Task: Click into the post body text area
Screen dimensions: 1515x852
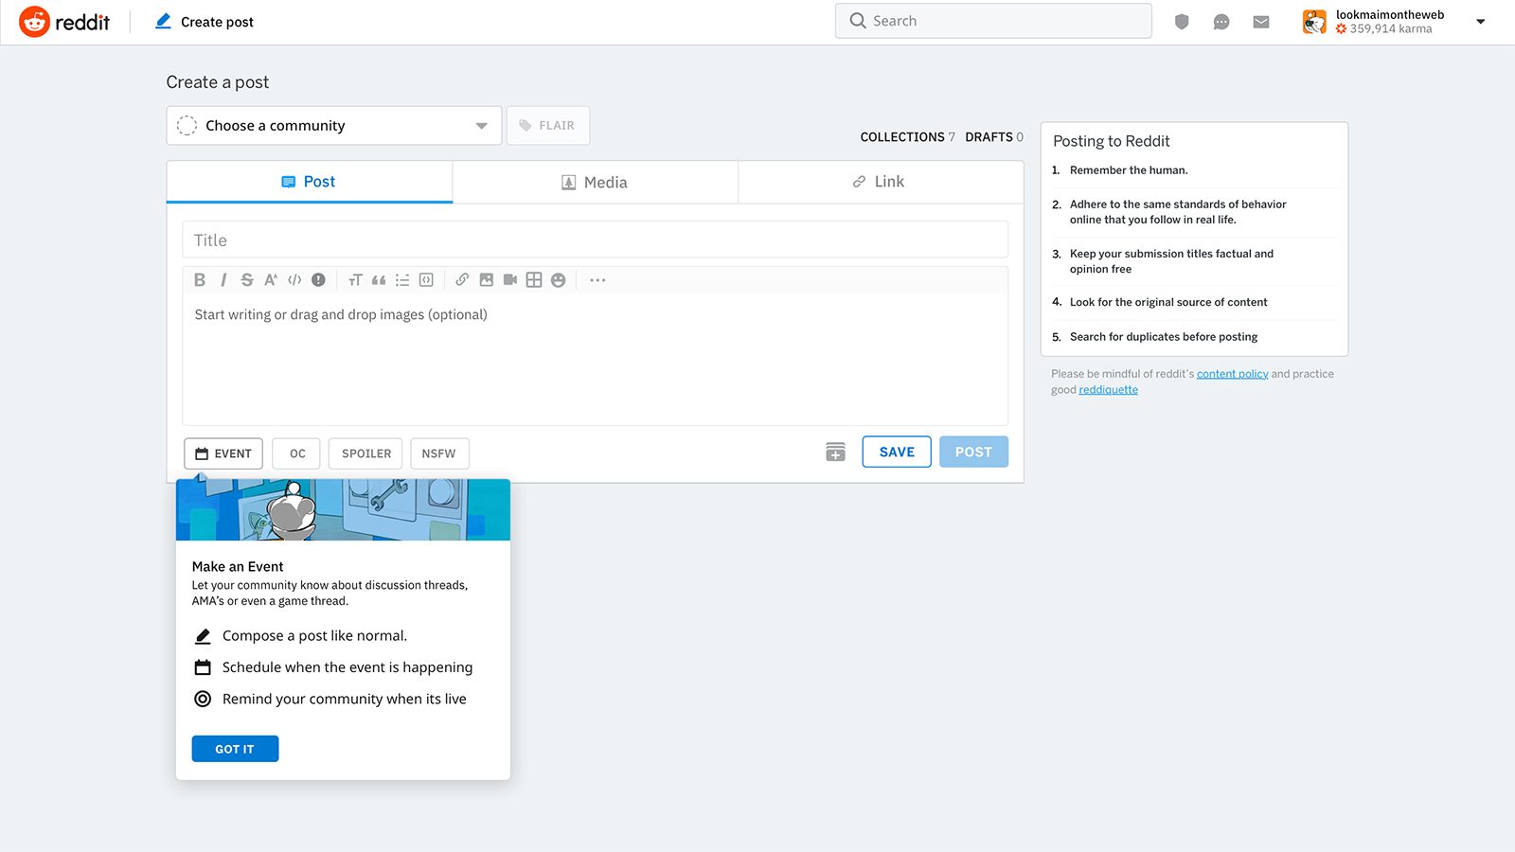Action: pyautogui.click(x=595, y=360)
